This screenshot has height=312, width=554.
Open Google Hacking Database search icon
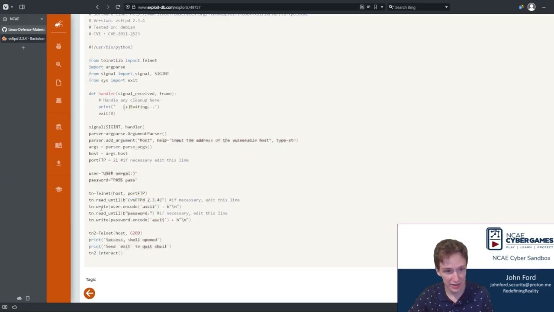pyautogui.click(x=58, y=64)
